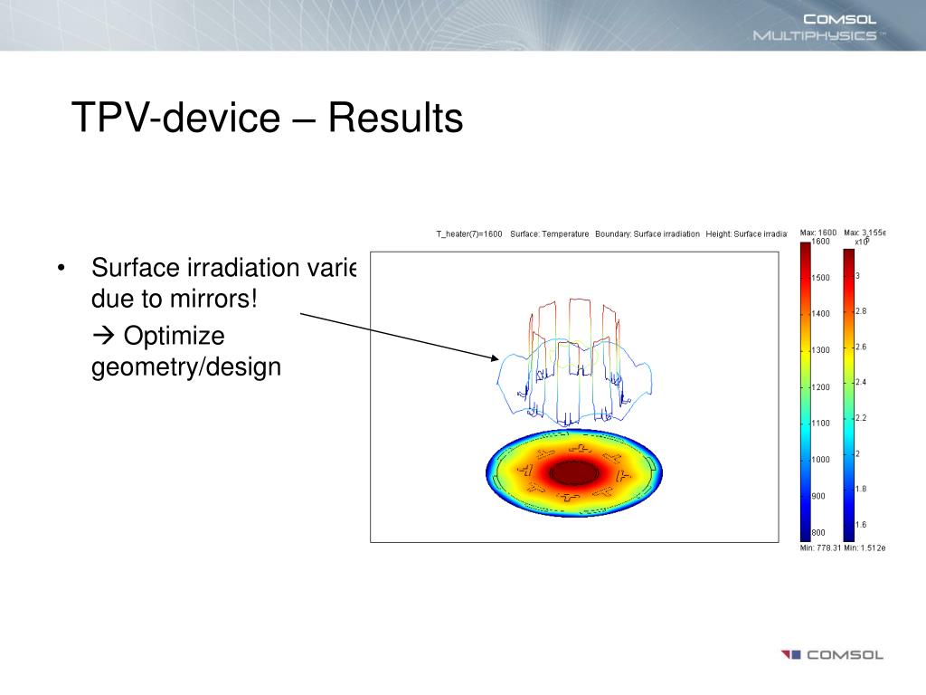926x695 pixels.
Task: Click the 2.6 tick on irradiation legend
Action: [861, 347]
